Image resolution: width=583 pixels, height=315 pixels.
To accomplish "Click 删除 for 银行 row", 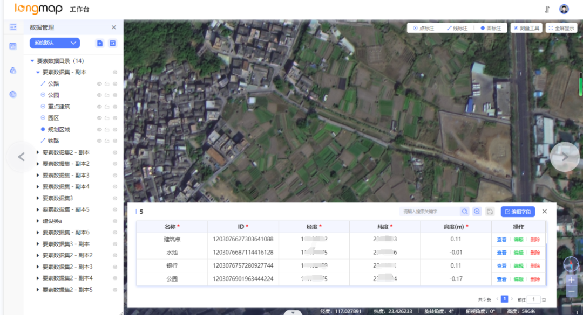I will coord(535,266).
